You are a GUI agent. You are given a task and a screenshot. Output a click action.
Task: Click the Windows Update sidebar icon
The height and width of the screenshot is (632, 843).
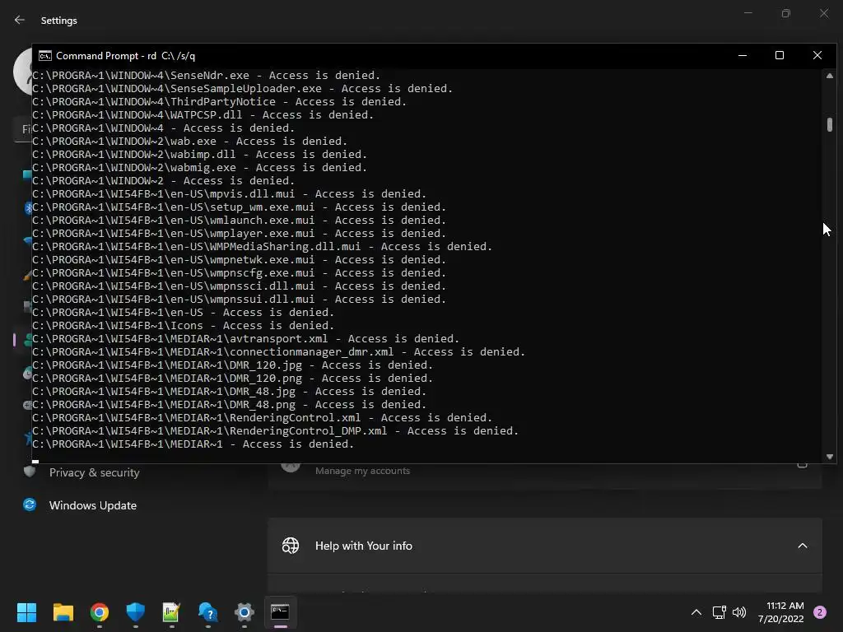(x=30, y=504)
